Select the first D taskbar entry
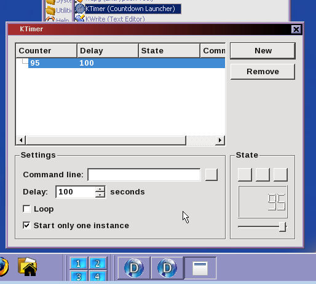This screenshot has height=284, width=316. 134,268
